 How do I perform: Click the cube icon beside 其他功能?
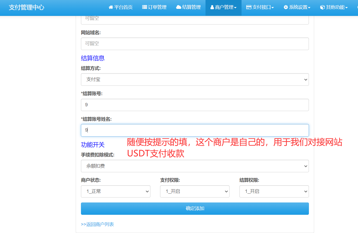pos(322,7)
